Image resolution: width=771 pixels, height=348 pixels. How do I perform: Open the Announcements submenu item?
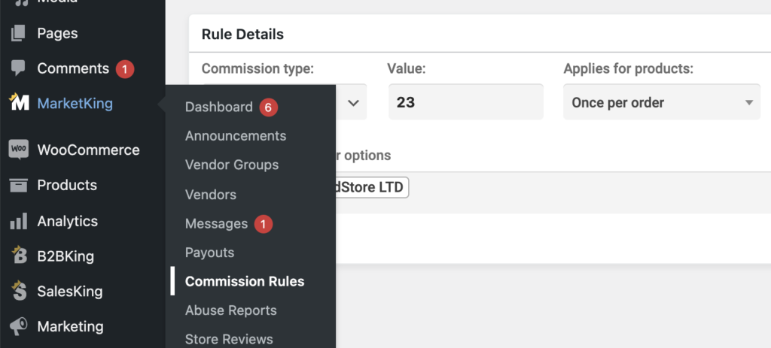coord(236,136)
